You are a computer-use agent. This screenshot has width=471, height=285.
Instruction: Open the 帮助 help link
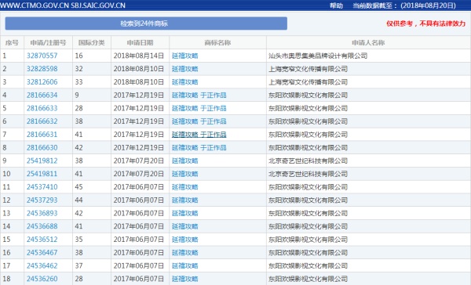point(336,5)
